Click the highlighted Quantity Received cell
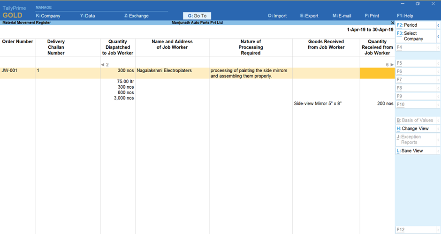The width and height of the screenshot is (441, 234). pyautogui.click(x=377, y=73)
